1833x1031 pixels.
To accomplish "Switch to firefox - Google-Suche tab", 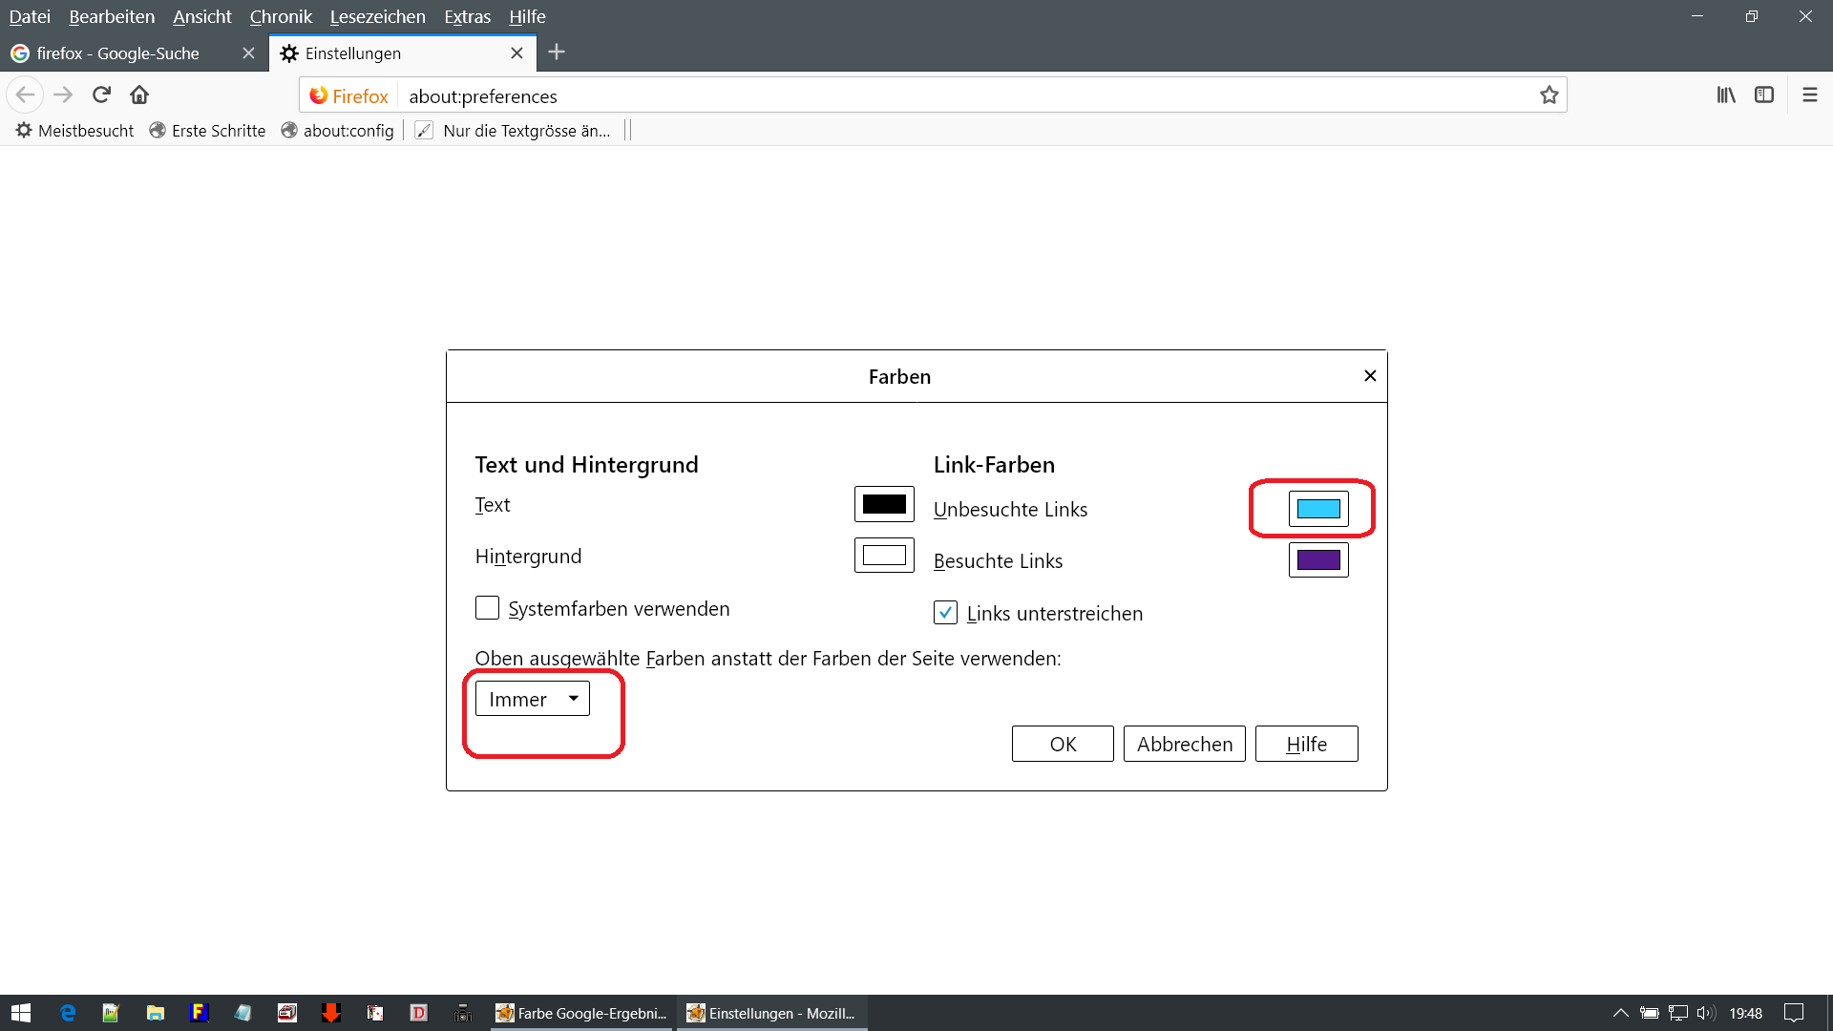I will (x=118, y=53).
